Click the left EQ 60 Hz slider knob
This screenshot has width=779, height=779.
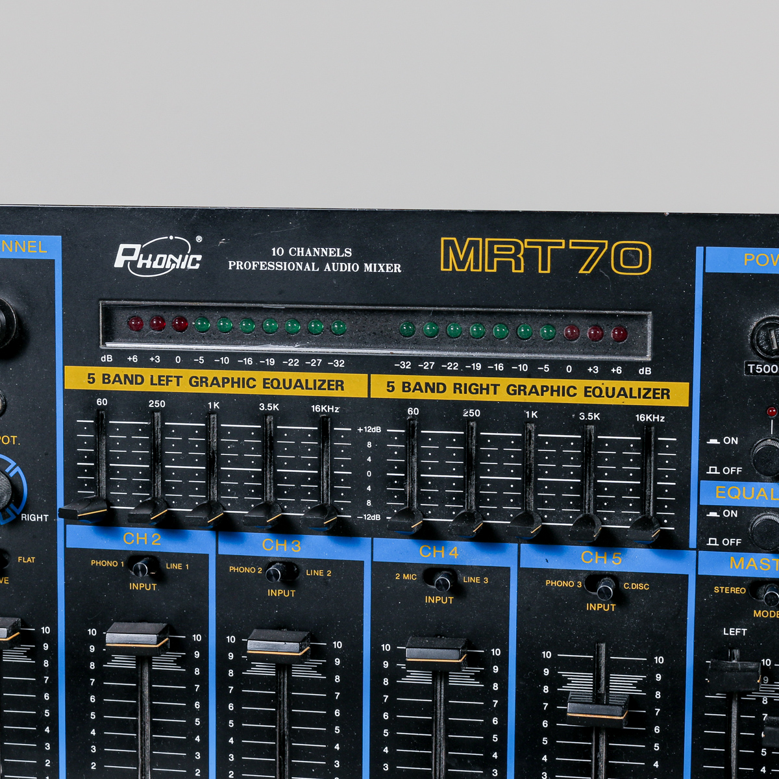click(x=85, y=508)
